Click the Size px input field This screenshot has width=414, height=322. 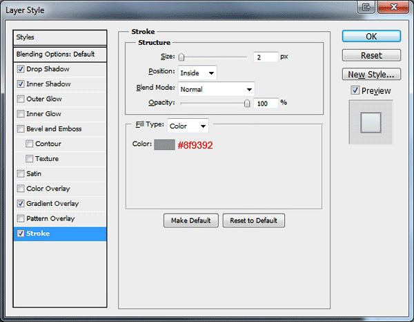tap(266, 57)
